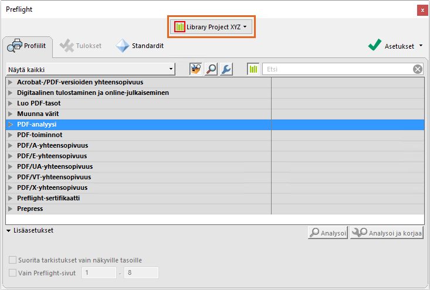Expand Digitaalinen tulostaminen ja online-julkaiseminen
430x290 pixels.
pyautogui.click(x=11, y=93)
